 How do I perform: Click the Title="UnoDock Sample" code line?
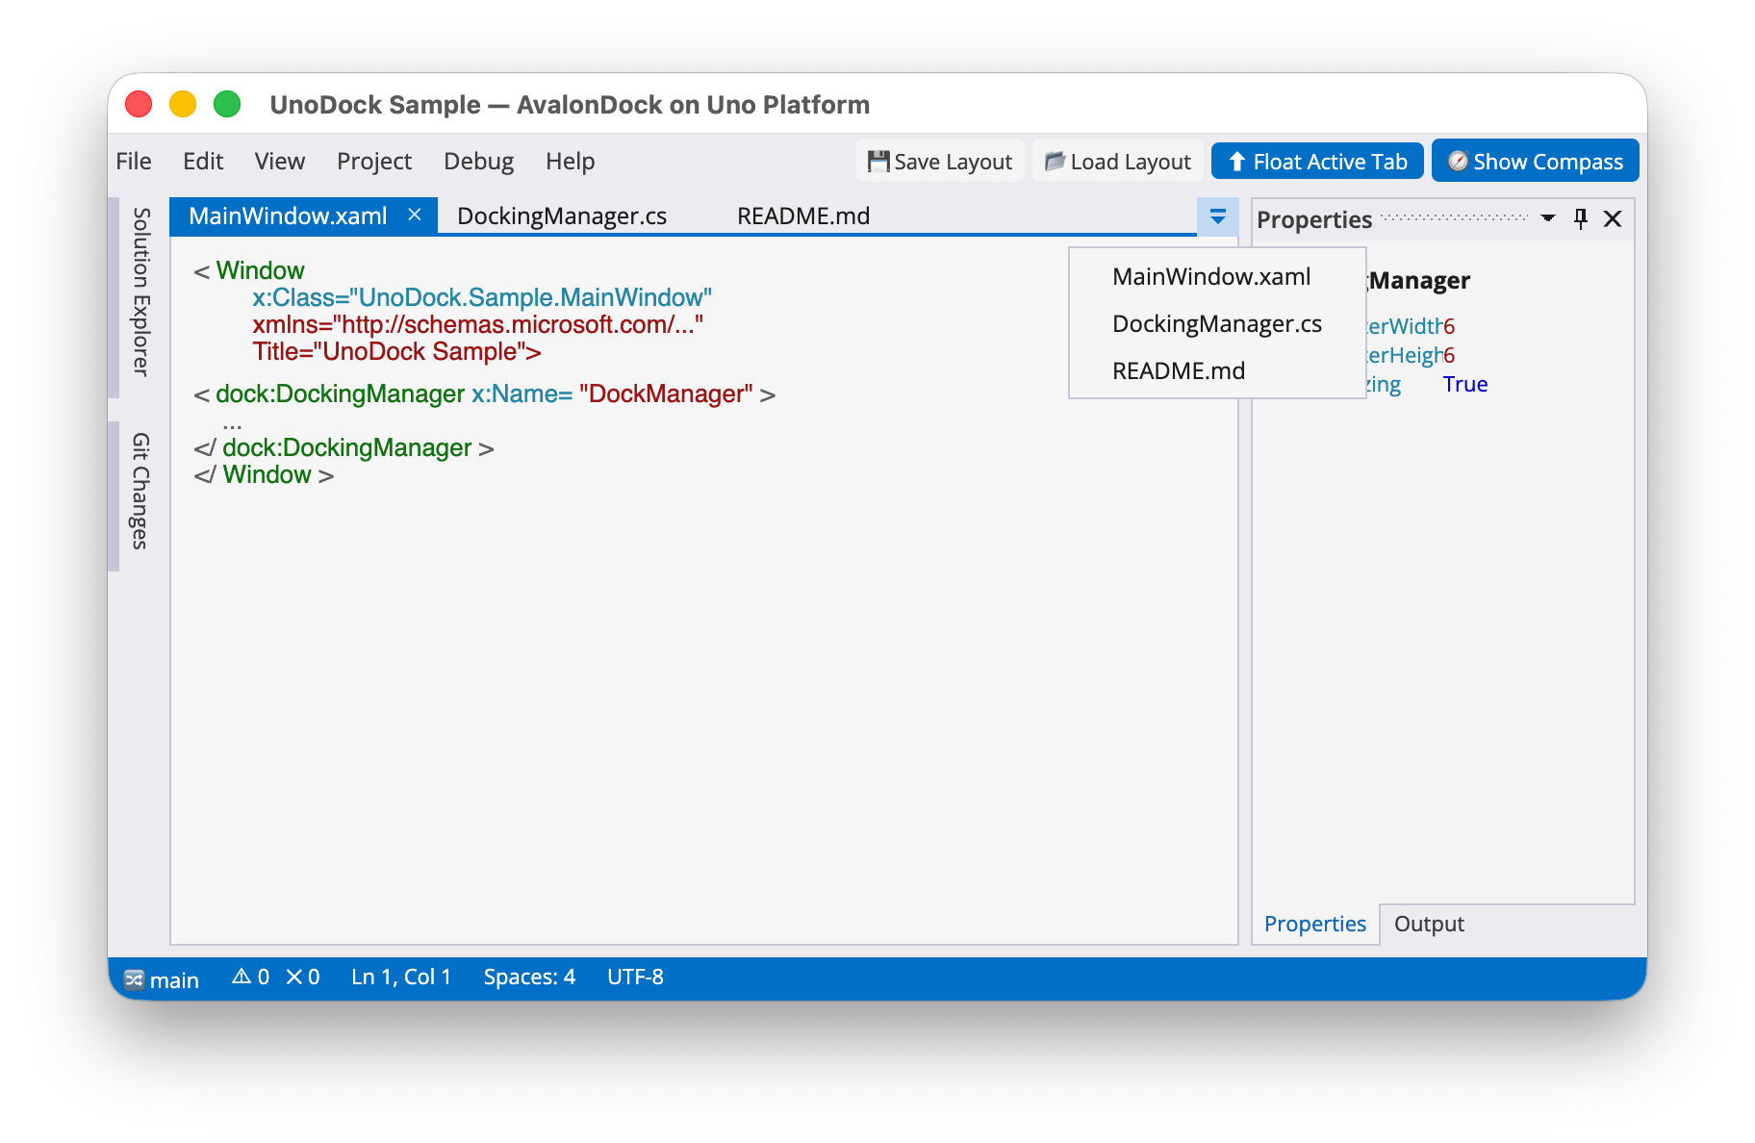(x=396, y=351)
